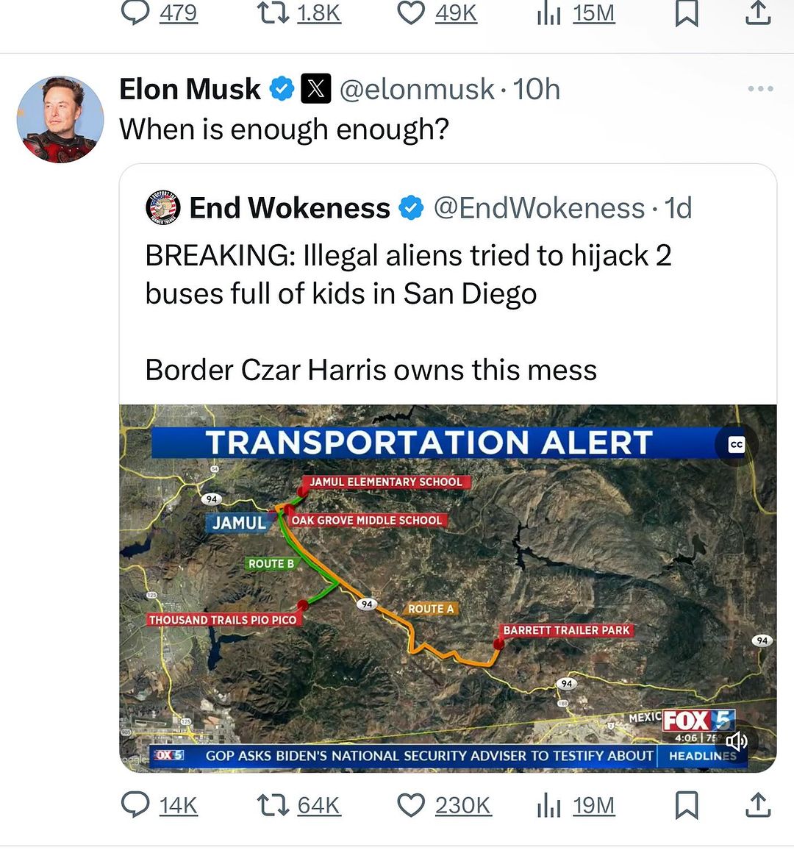Open the End Wokeness avatar
Image resolution: width=794 pixels, height=864 pixels.
pyautogui.click(x=163, y=208)
